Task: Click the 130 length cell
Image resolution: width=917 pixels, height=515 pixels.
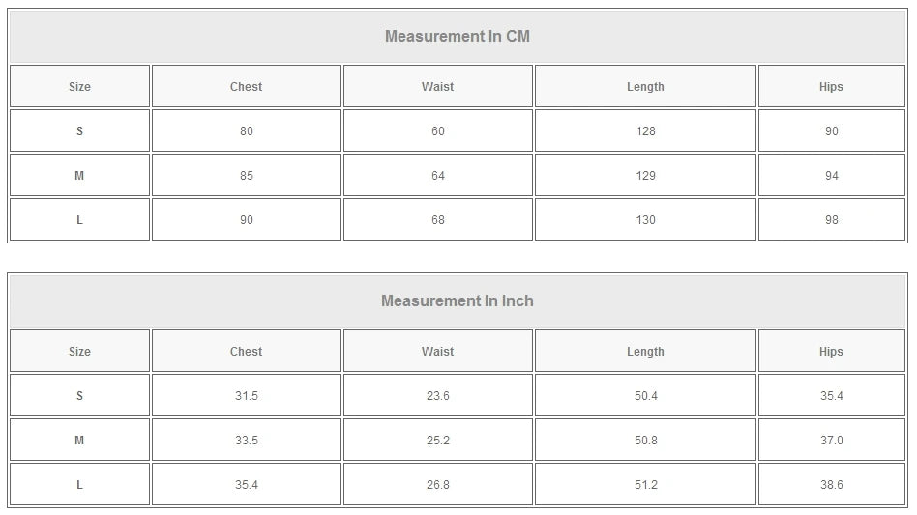Action: [x=645, y=220]
